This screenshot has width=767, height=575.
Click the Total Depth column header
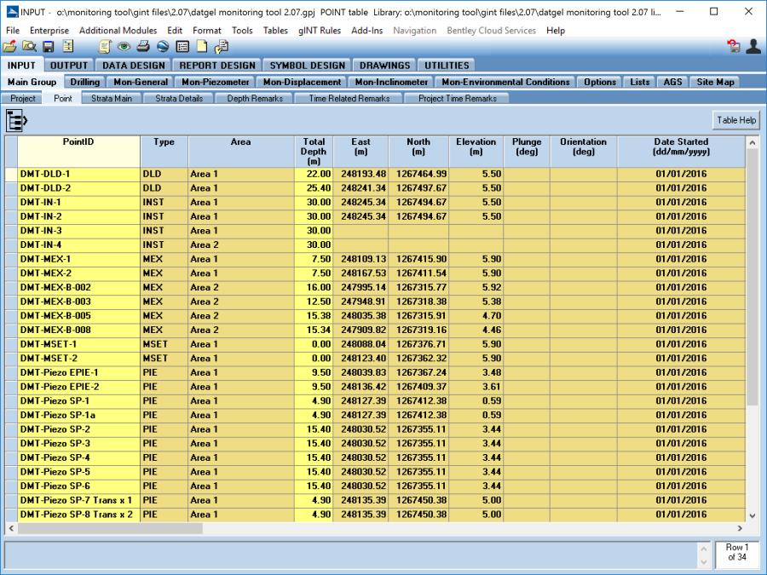314,152
